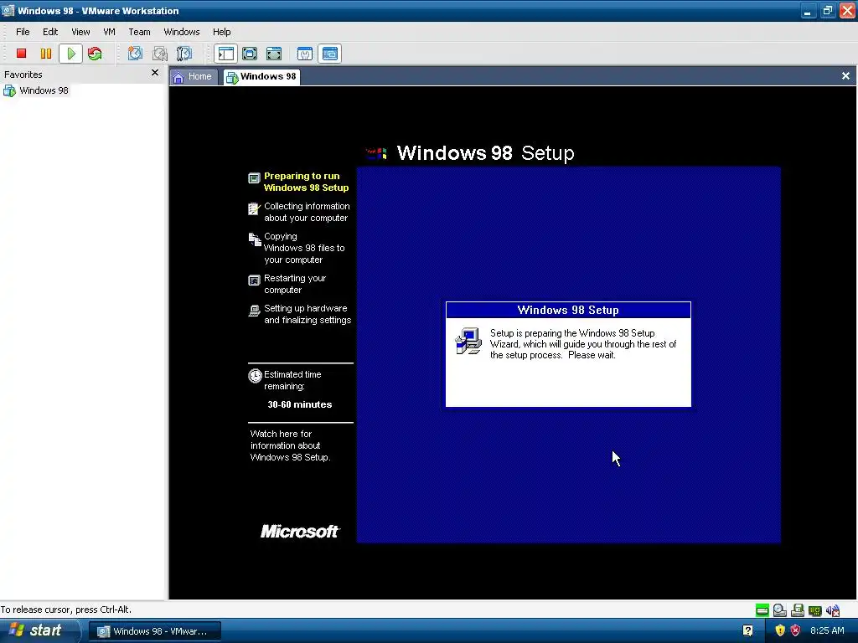Click the Windows 98 - VMware taskbar button
This screenshot has height=643, width=858.
point(155,631)
